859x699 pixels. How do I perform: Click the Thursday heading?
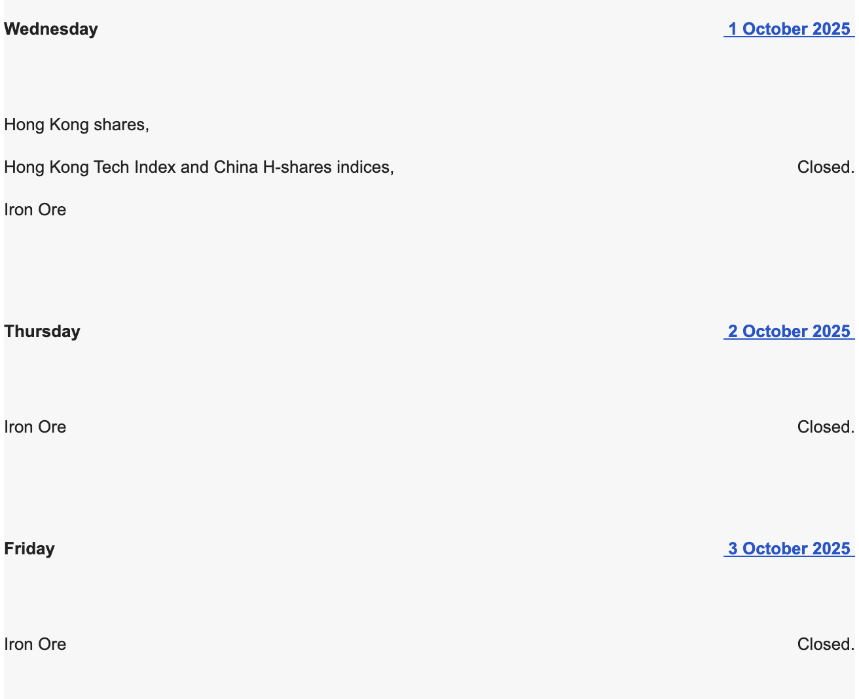pos(42,332)
